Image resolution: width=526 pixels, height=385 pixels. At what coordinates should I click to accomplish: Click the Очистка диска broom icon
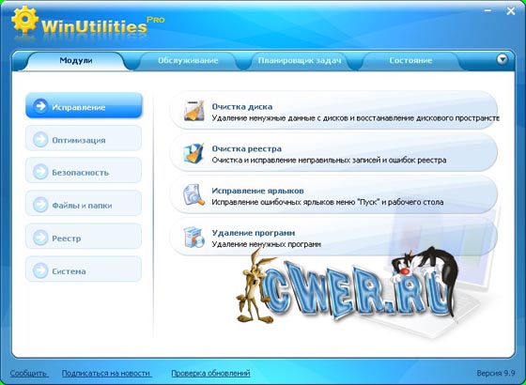point(193,111)
